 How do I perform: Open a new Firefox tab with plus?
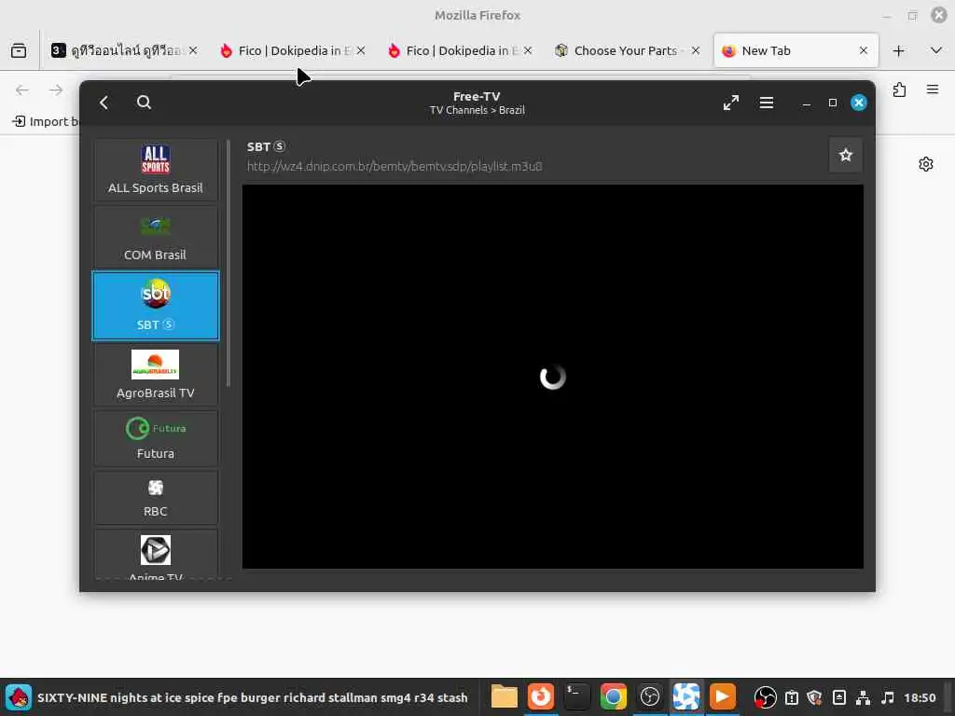[898, 50]
